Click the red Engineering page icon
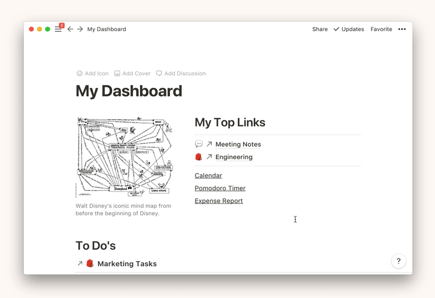435x298 pixels. tap(199, 157)
